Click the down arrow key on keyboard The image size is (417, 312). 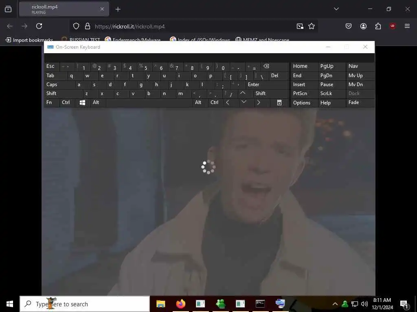244,102
